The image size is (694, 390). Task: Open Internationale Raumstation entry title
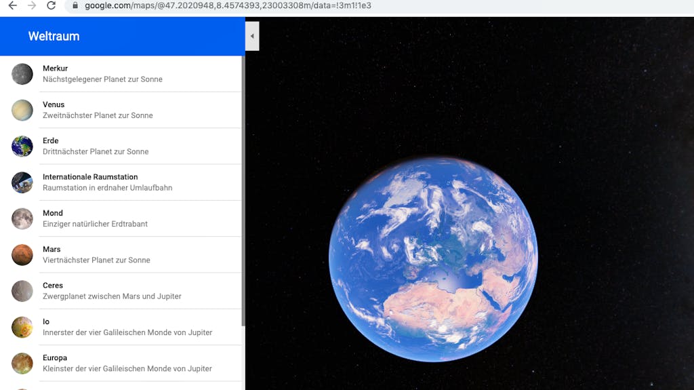point(90,177)
